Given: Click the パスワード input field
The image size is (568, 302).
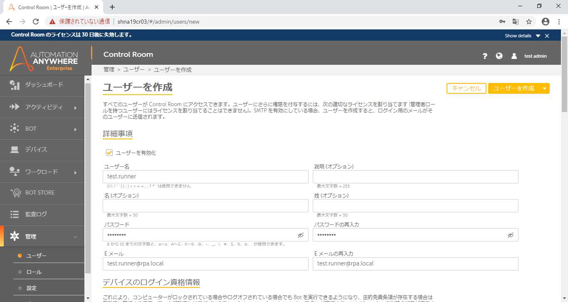Looking at the screenshot, I should point(205,235).
